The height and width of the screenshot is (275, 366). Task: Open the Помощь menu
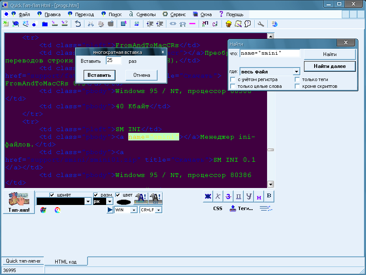click(x=235, y=14)
